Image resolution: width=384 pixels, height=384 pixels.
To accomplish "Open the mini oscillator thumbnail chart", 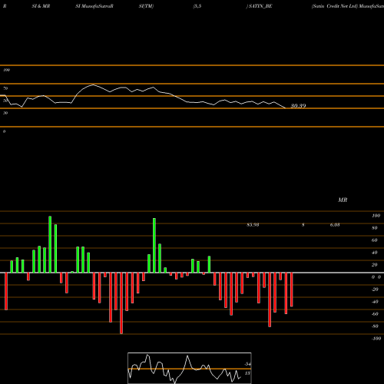I will [x=190, y=368].
